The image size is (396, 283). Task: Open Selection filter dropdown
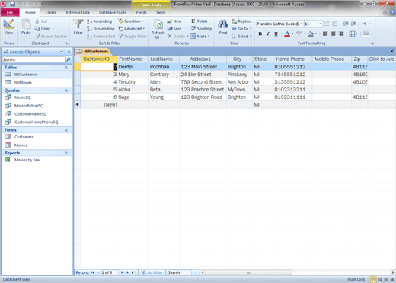coord(131,21)
